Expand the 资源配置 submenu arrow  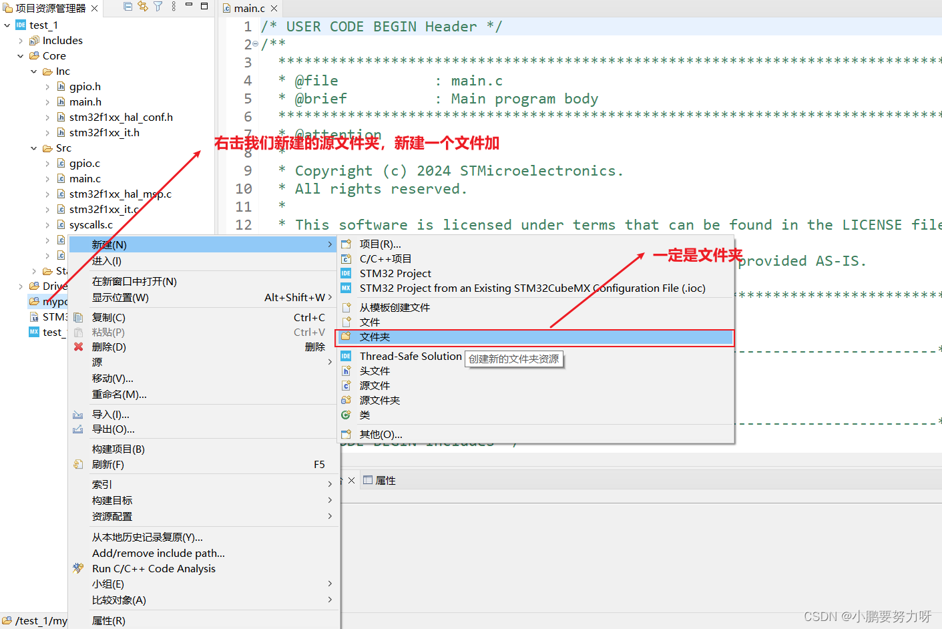coord(330,516)
